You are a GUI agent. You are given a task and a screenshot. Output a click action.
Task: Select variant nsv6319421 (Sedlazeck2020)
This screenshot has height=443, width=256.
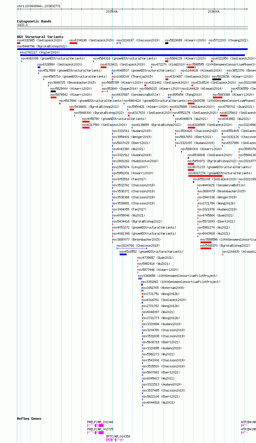tap(123, 64)
